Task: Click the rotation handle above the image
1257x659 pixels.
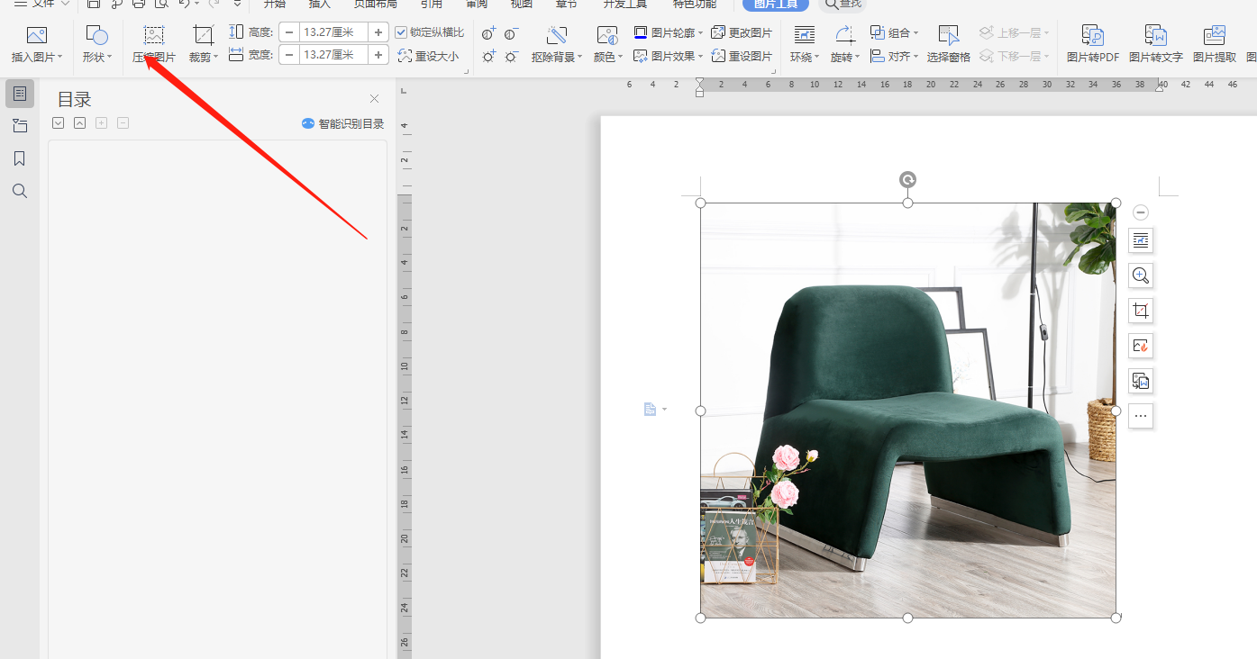Action: (907, 180)
